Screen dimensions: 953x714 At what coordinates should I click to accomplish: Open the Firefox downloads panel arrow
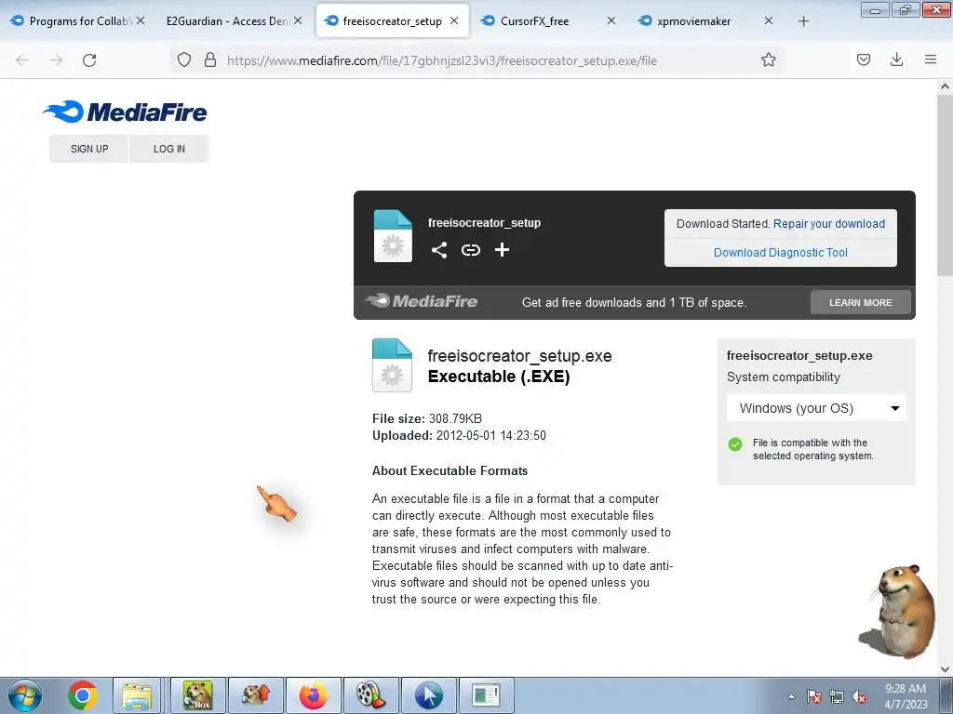(x=896, y=59)
